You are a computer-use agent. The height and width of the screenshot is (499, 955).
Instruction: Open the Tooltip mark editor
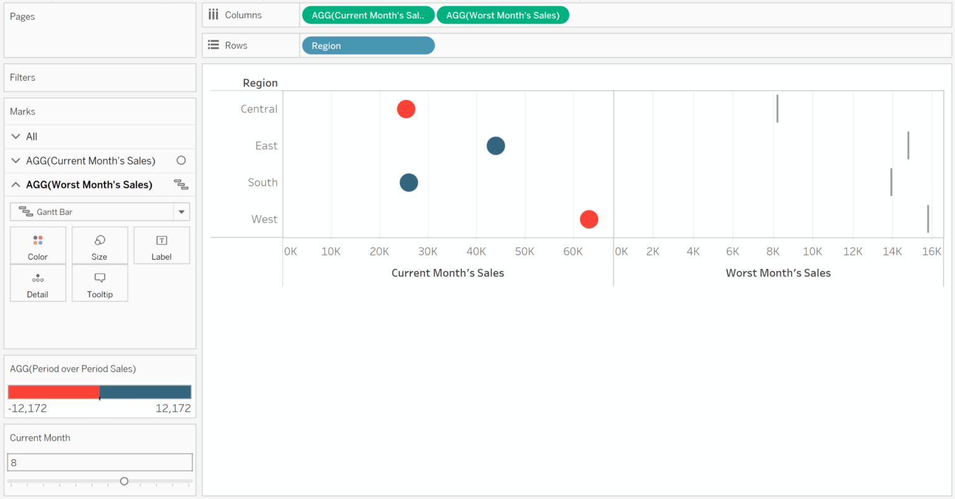point(99,283)
